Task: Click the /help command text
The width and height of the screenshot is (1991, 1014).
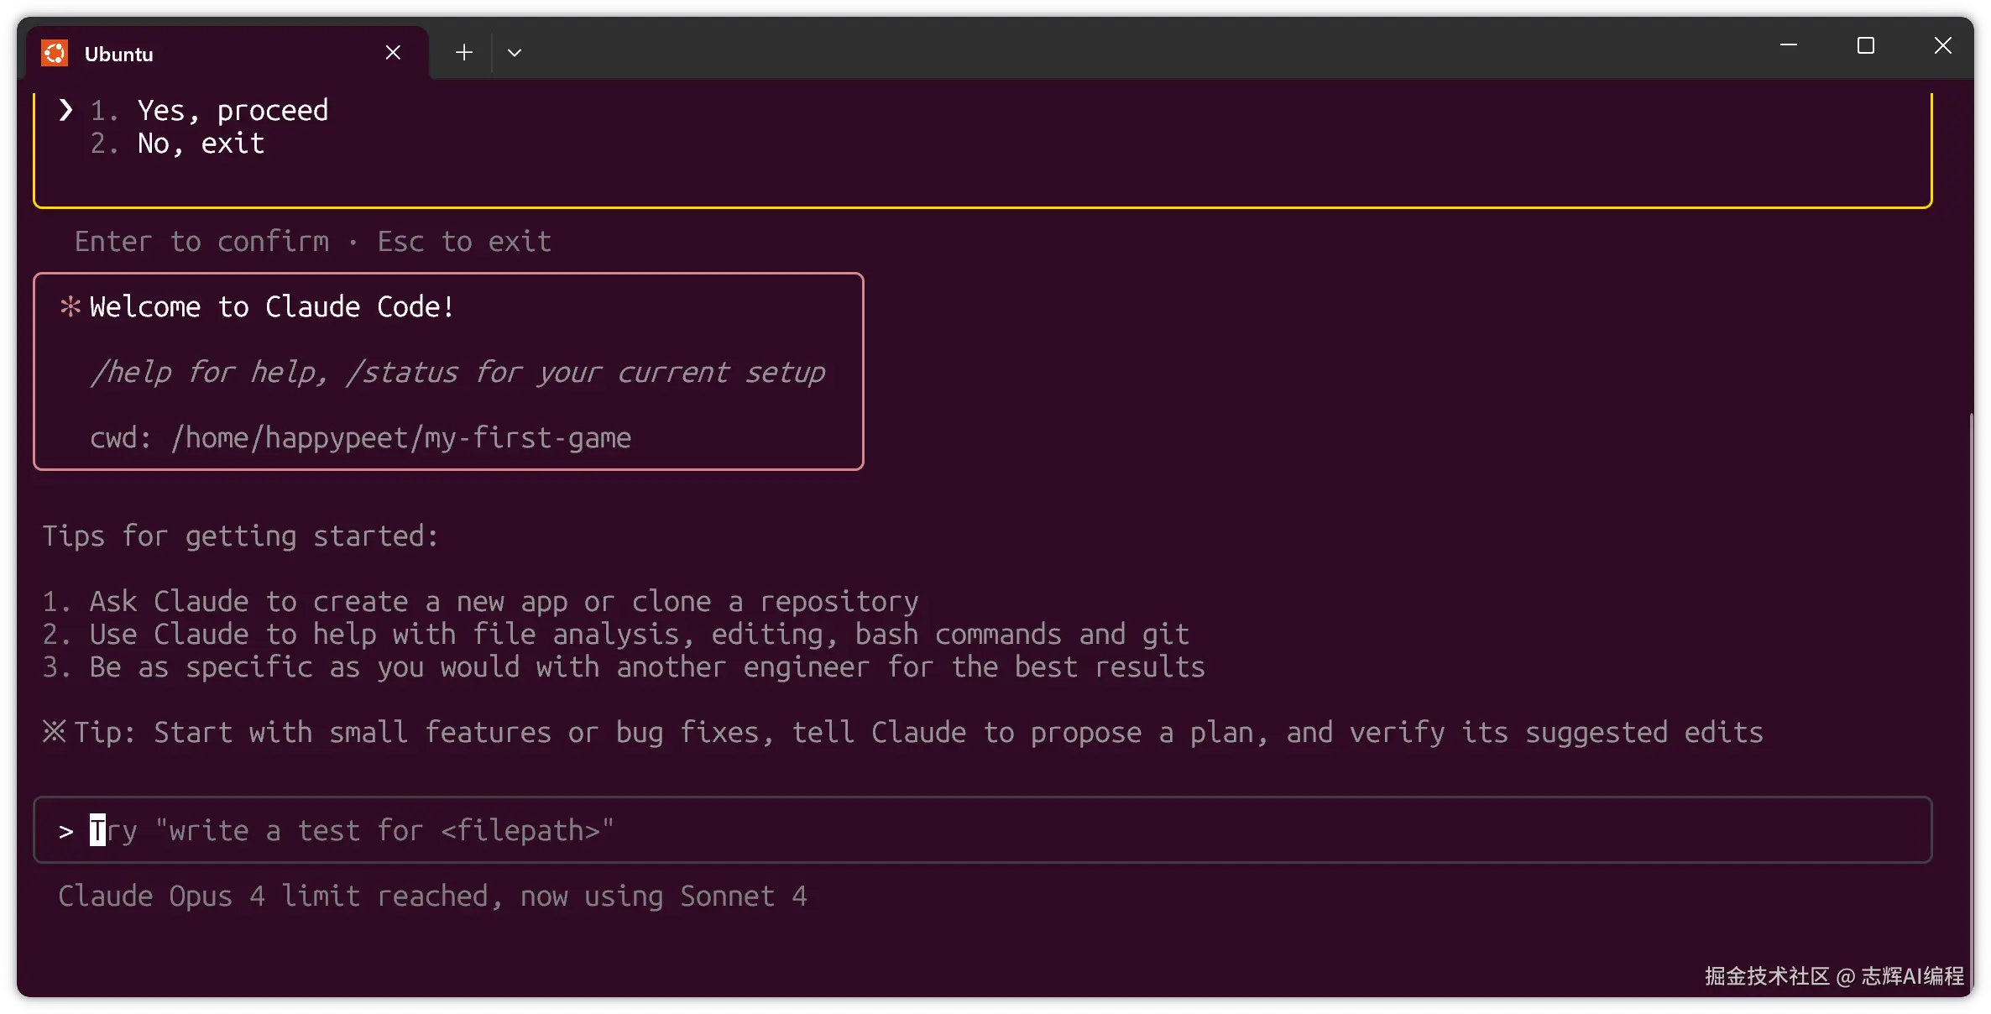Action: click(131, 372)
